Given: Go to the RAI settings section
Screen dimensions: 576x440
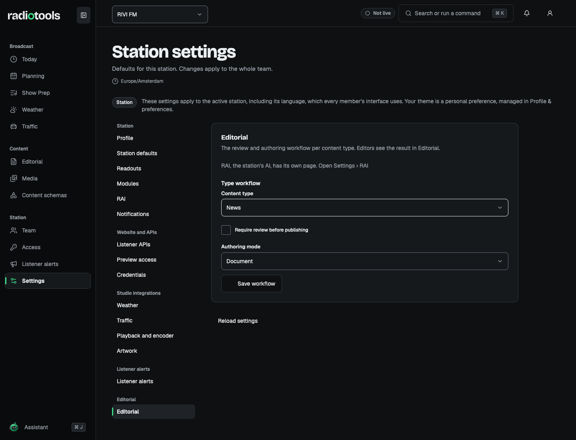Looking at the screenshot, I should coord(154,199).
